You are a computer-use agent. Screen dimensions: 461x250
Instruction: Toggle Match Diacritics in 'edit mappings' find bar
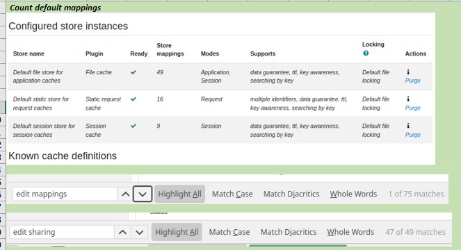pos(291,194)
